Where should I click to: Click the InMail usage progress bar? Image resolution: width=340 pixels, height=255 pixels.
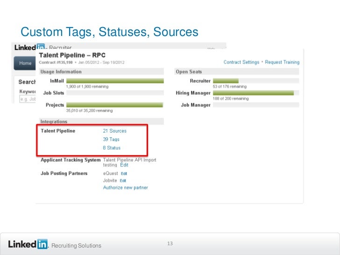click(115, 81)
